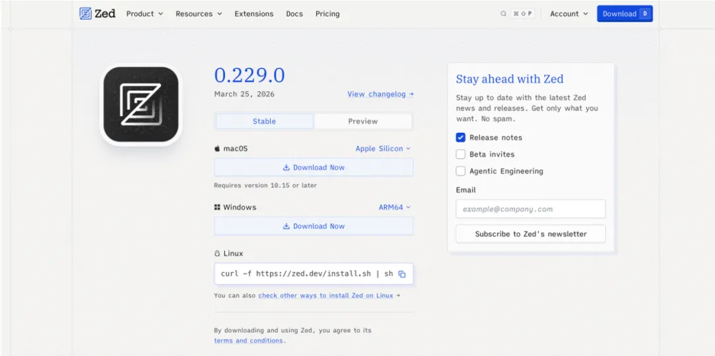The width and height of the screenshot is (715, 356).
Task: Click the Windows logo icon
Action: pos(217,207)
